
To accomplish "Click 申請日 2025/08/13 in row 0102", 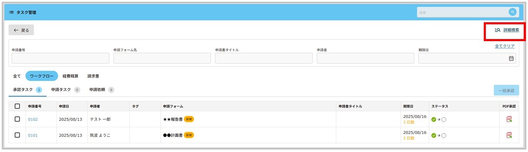I will point(71,119).
